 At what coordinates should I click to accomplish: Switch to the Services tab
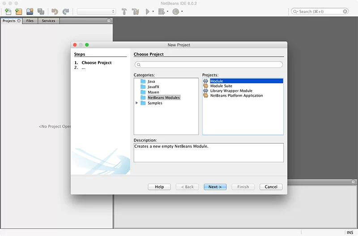point(48,21)
